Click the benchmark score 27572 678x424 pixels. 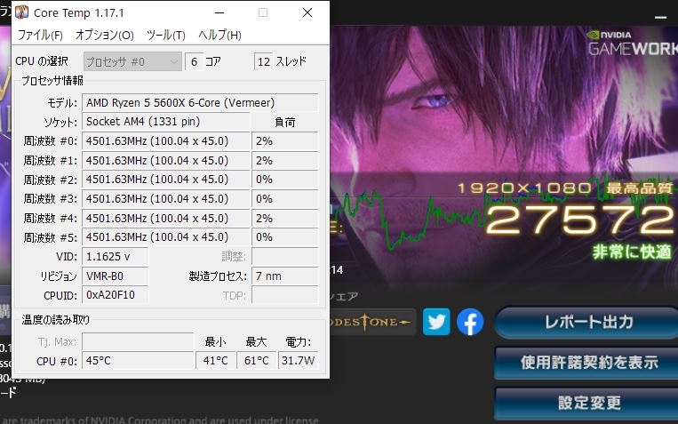point(579,220)
